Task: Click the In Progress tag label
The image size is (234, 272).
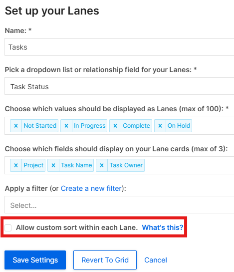Action: coord(89,126)
